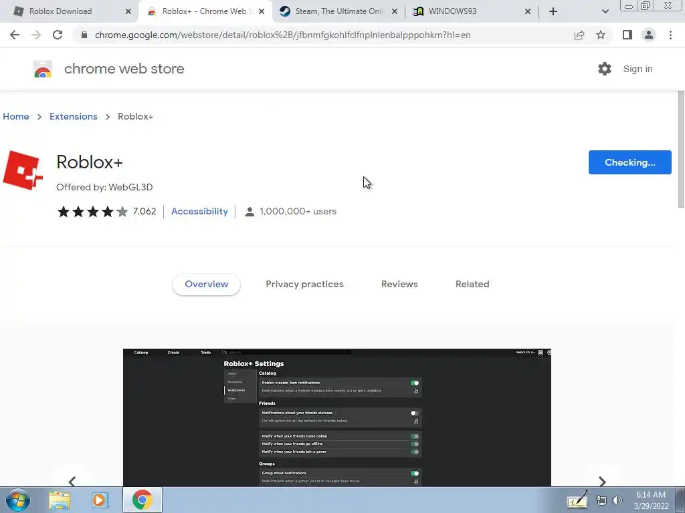Close the WINDOWS93 tab

(527, 12)
